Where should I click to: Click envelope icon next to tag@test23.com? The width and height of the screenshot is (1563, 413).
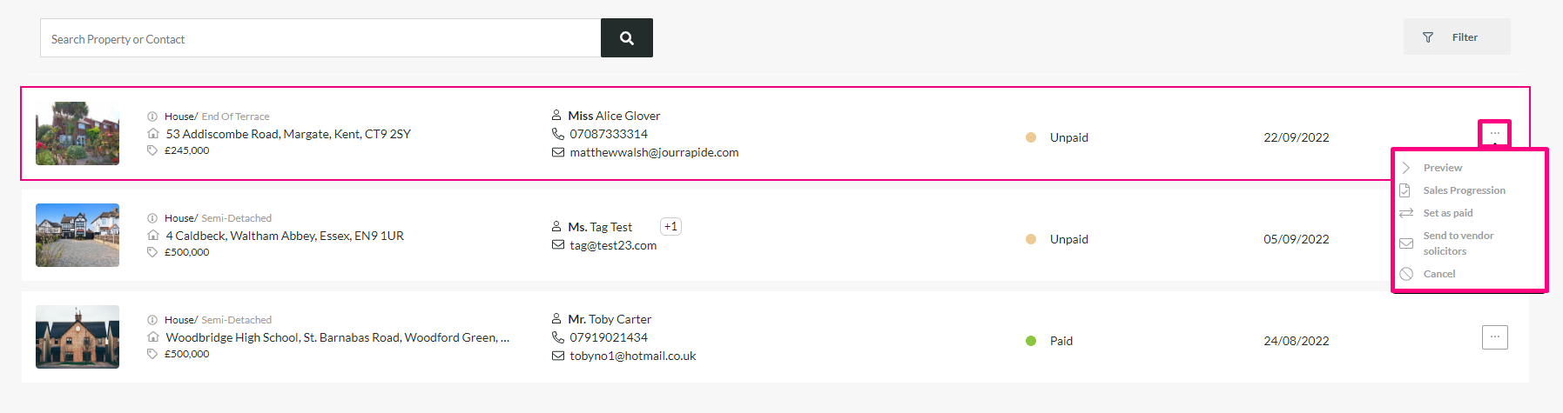click(558, 245)
